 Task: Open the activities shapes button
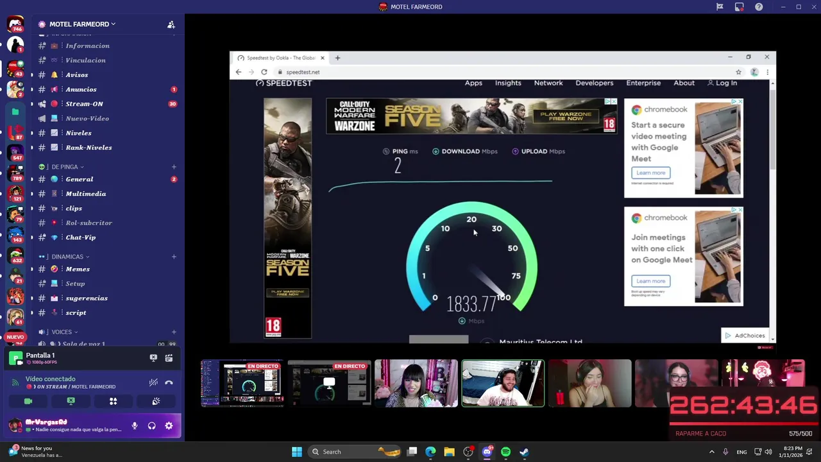point(113,401)
